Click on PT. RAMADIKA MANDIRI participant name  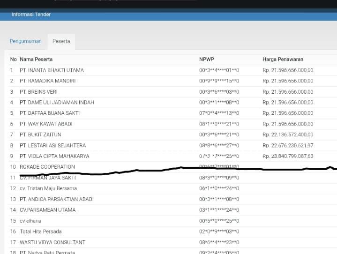(x=48, y=81)
